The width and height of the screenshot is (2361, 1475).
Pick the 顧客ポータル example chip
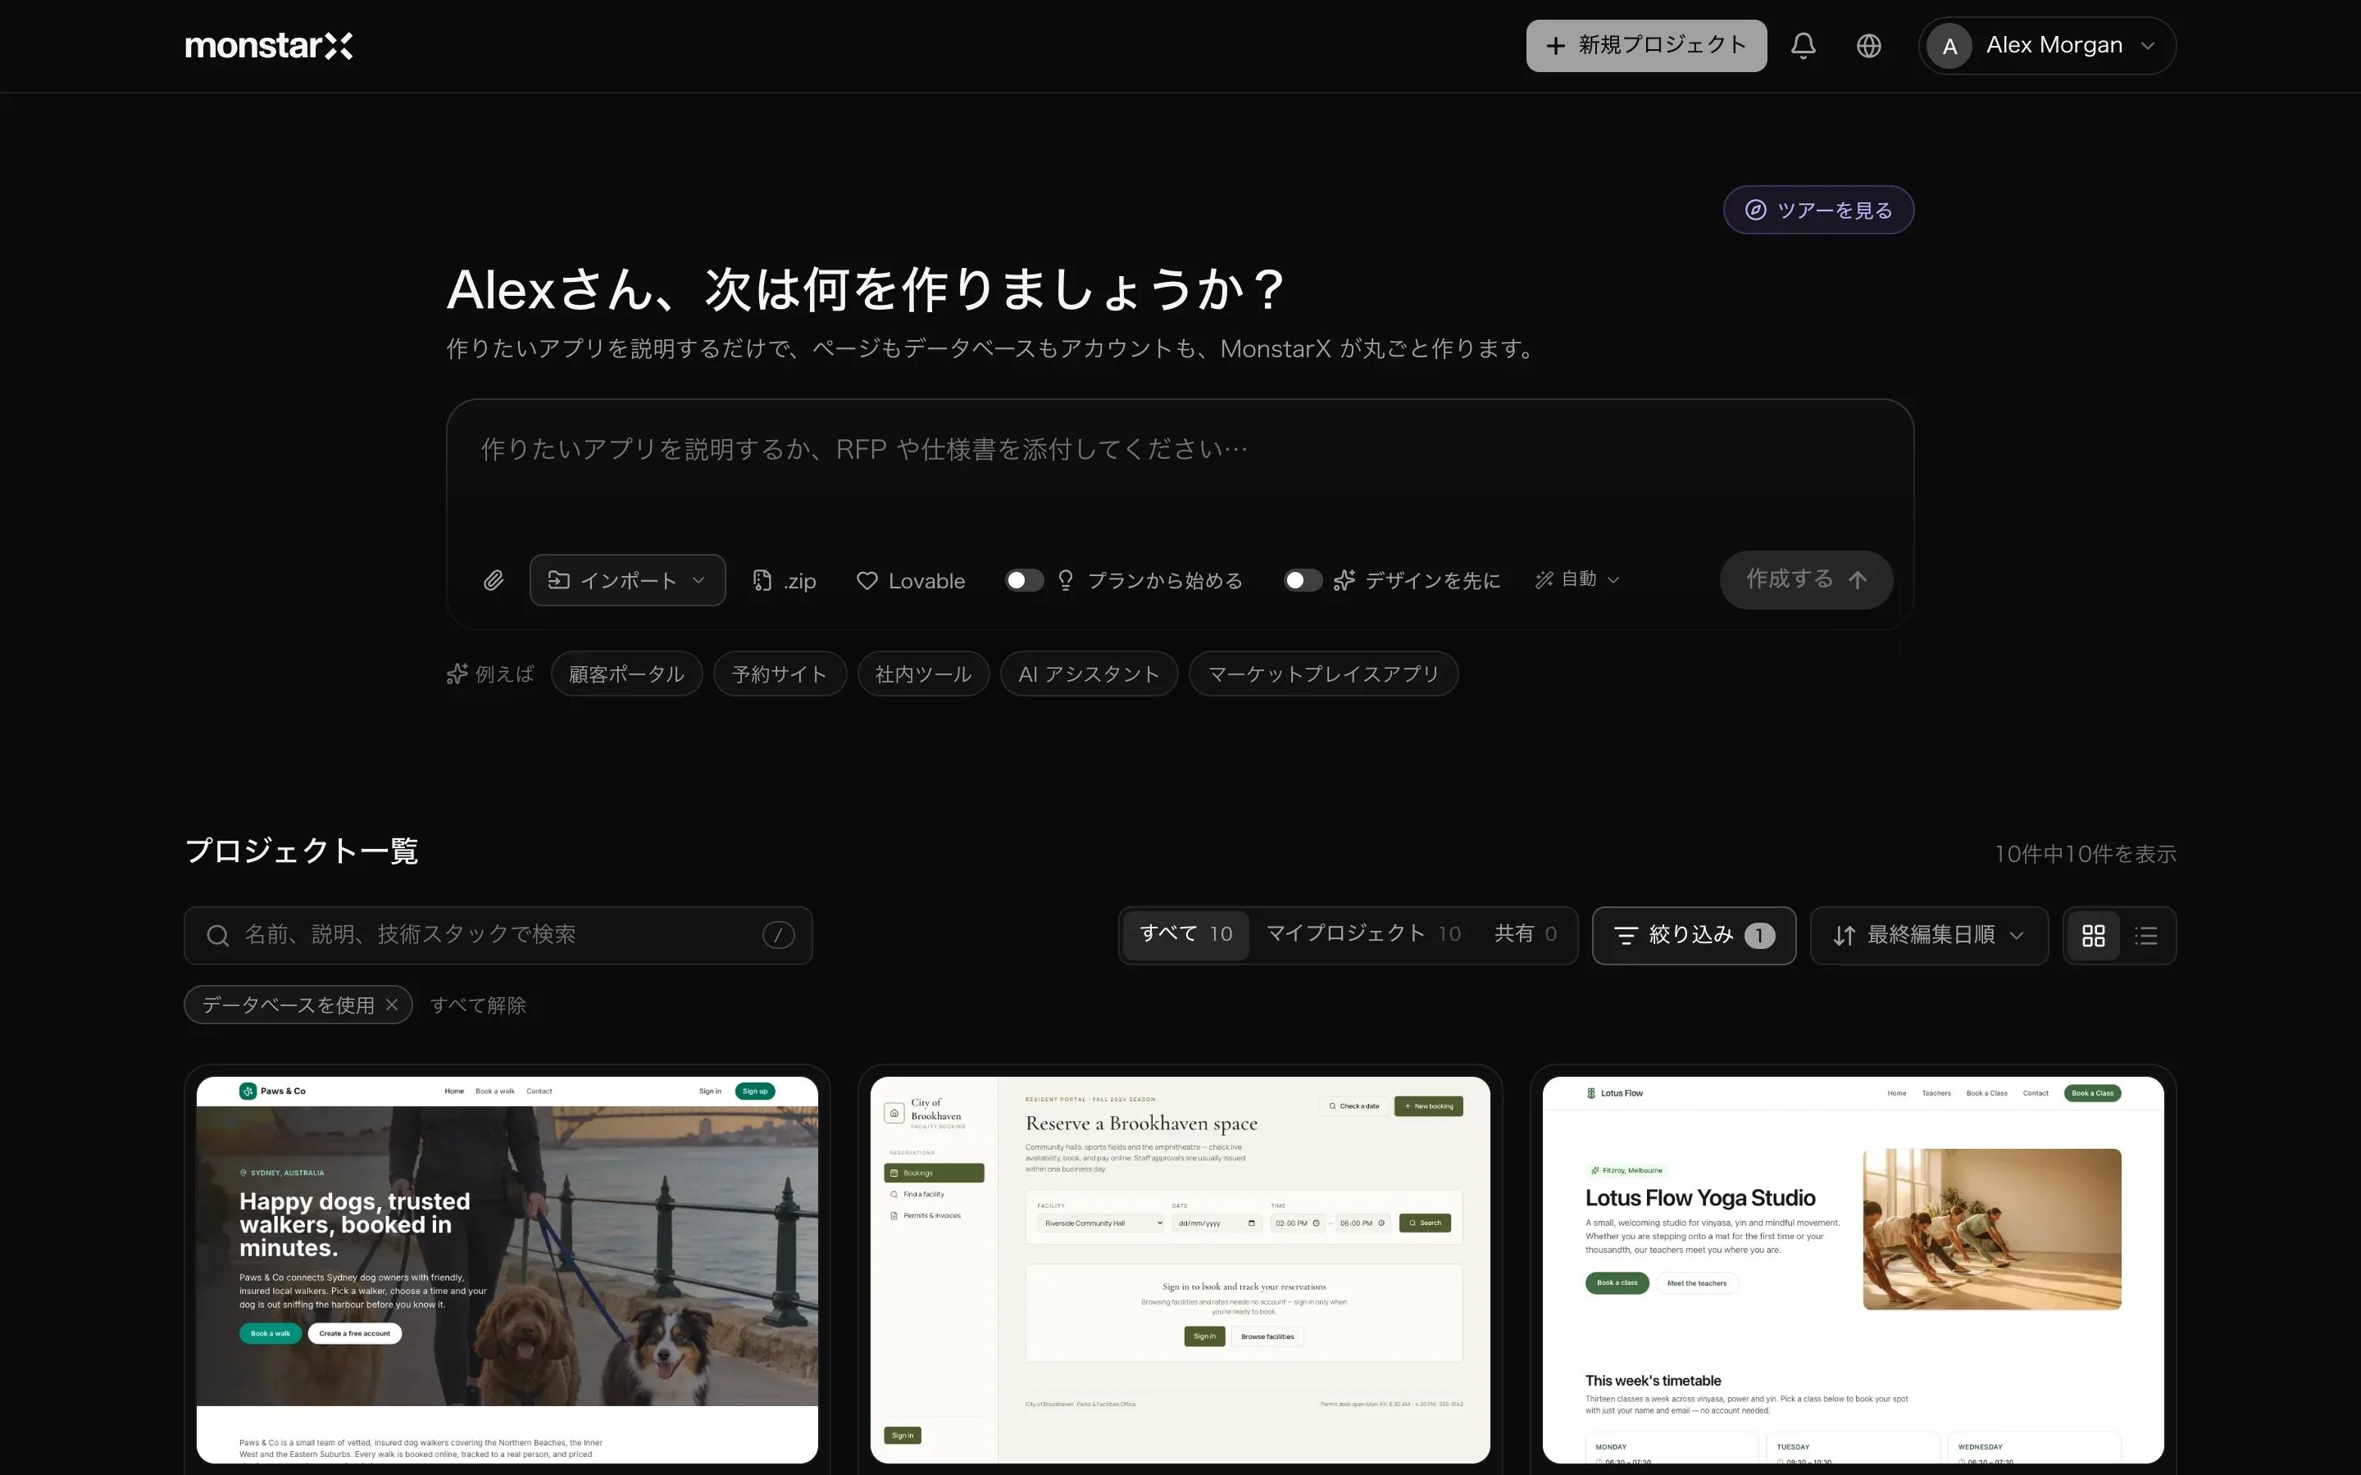(626, 674)
